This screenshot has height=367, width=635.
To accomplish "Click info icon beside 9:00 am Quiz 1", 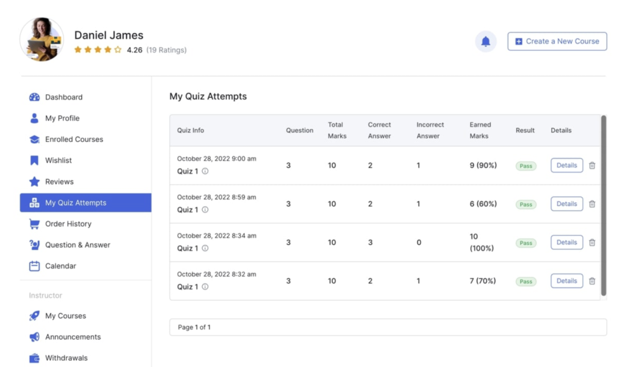I will tap(205, 171).
